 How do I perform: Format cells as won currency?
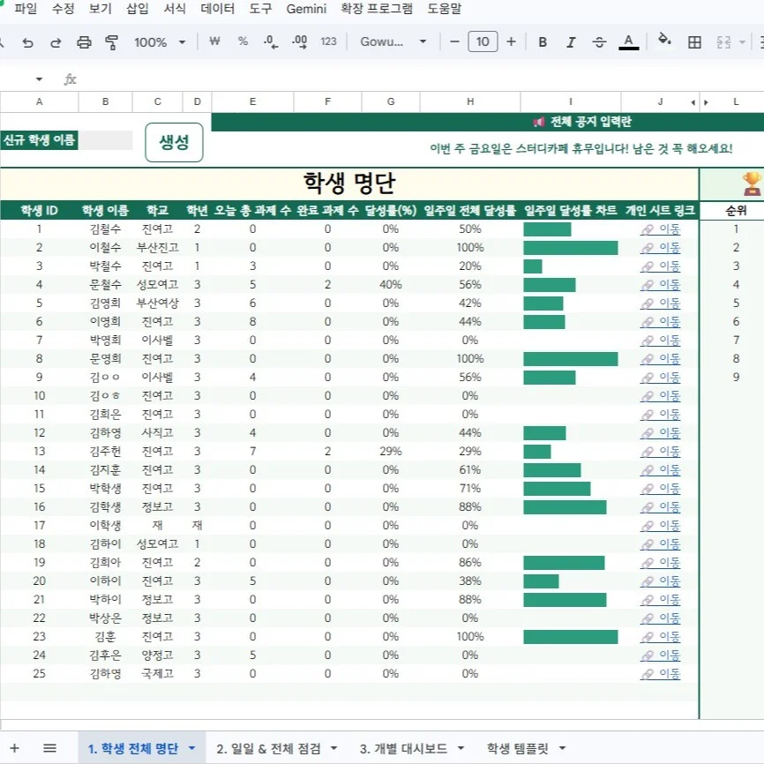pyautogui.click(x=214, y=41)
